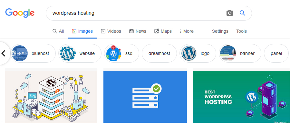Select the Images tab

(82, 31)
